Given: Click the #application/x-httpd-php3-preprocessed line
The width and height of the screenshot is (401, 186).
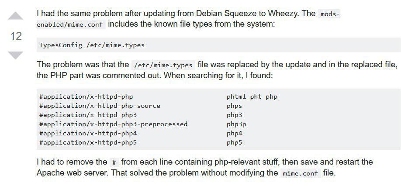Looking at the screenshot, I should pos(113,124).
